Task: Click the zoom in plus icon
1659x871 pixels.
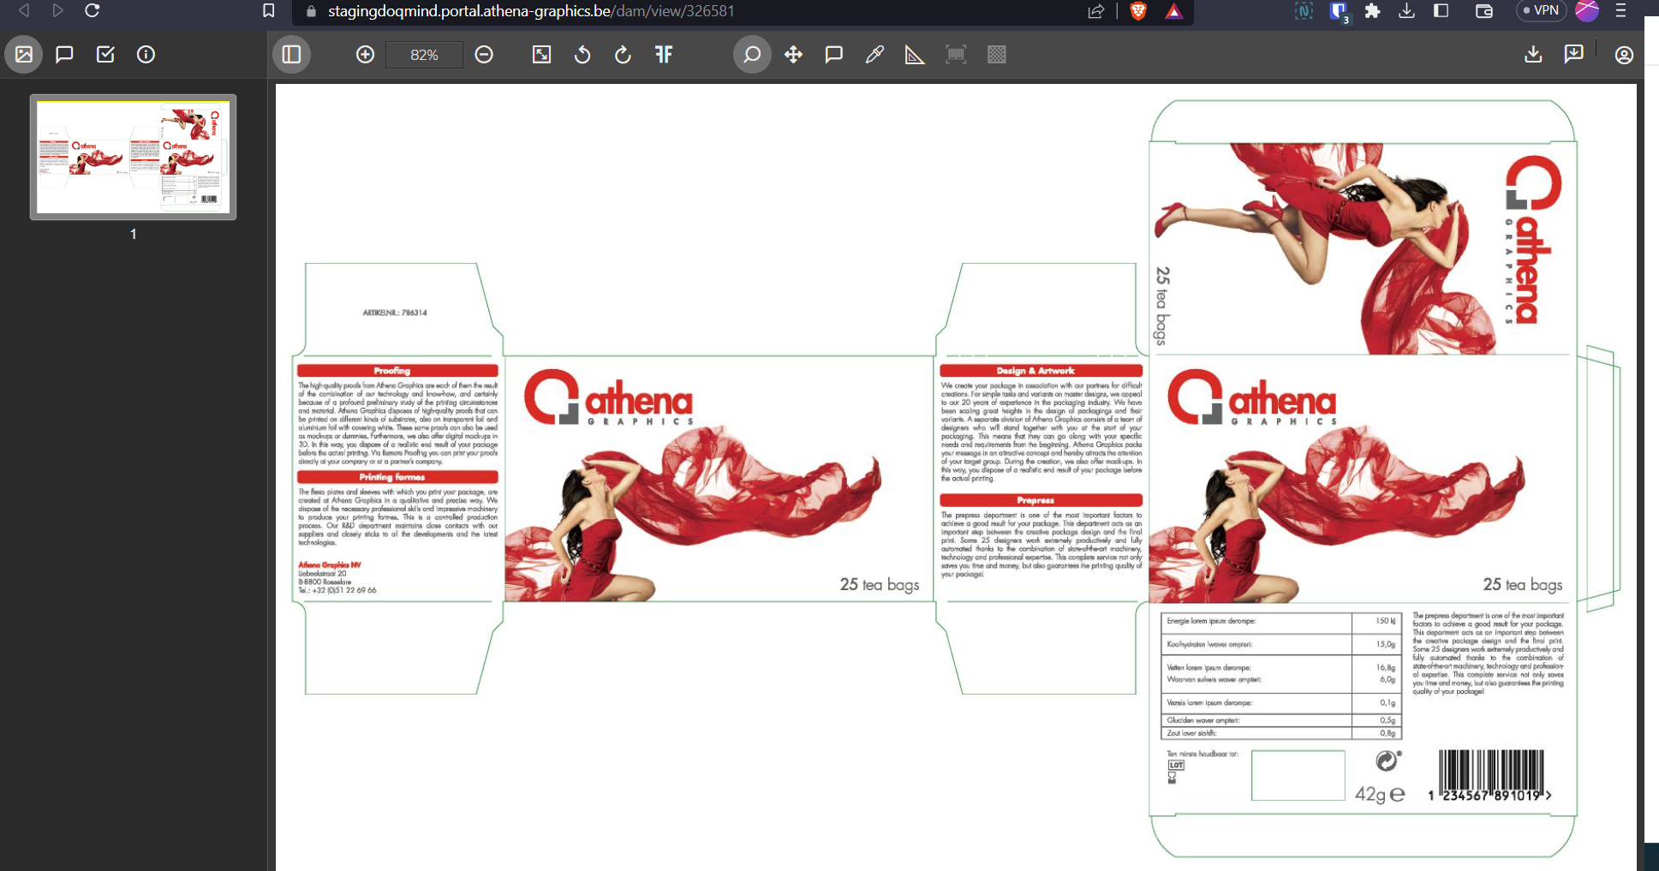Action: coord(365,55)
